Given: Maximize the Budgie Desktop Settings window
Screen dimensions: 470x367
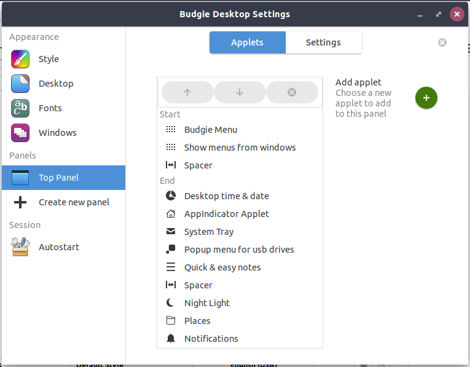Looking at the screenshot, I should pos(439,14).
